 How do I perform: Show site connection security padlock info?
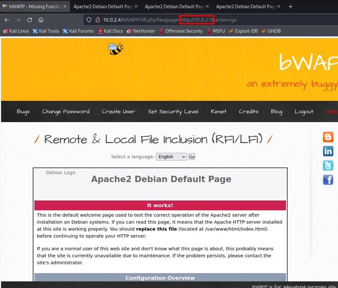click(98, 20)
